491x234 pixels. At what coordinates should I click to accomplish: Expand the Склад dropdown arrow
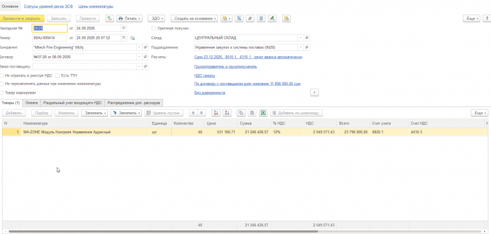pos(301,38)
